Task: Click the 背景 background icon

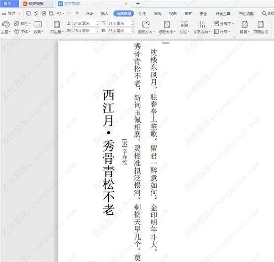Action: [244, 24]
